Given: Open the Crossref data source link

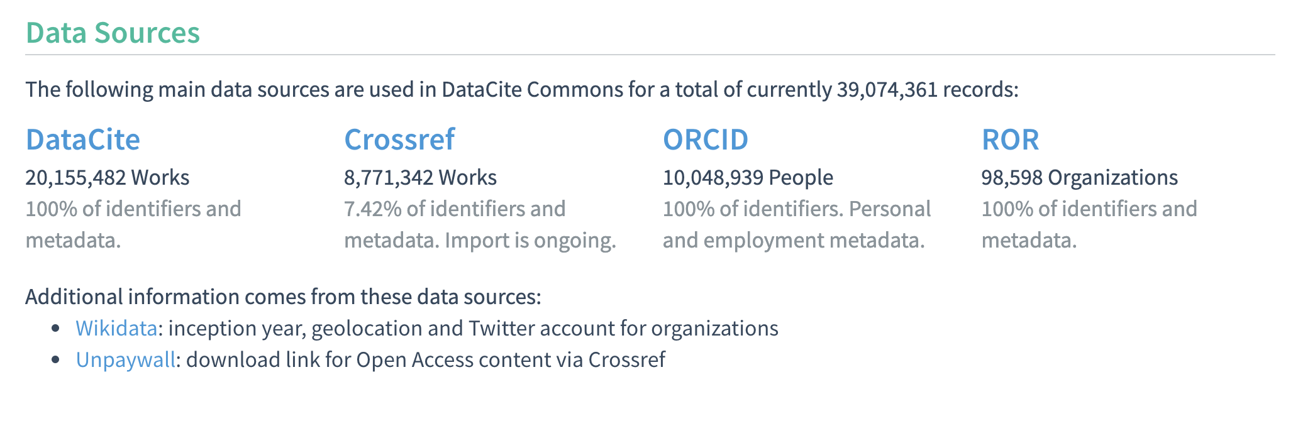Looking at the screenshot, I should [x=399, y=139].
